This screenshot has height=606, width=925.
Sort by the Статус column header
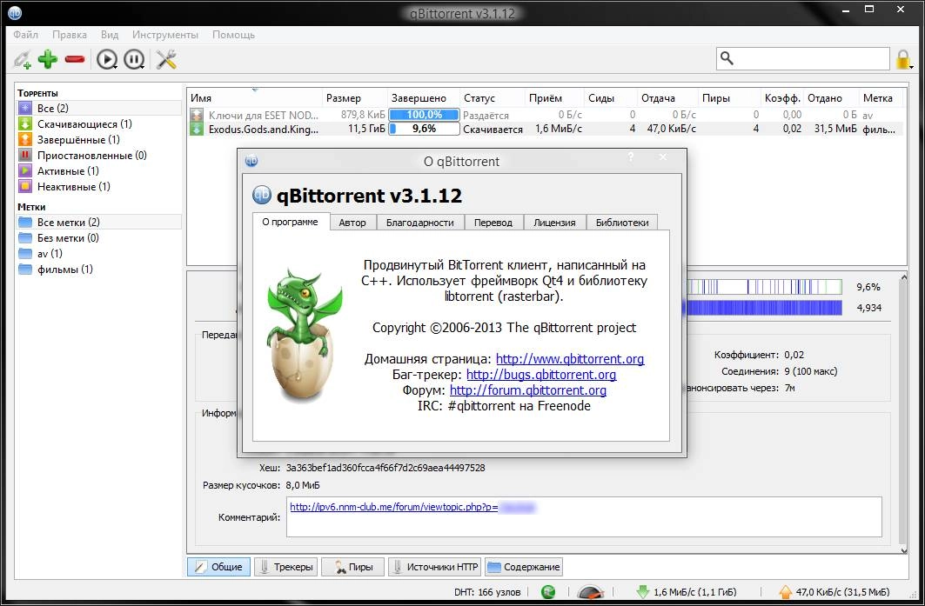(x=493, y=98)
